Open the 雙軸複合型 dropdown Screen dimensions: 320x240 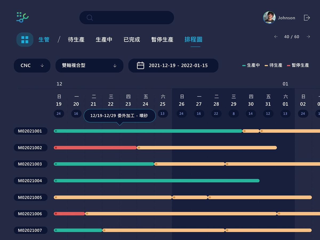89,66
